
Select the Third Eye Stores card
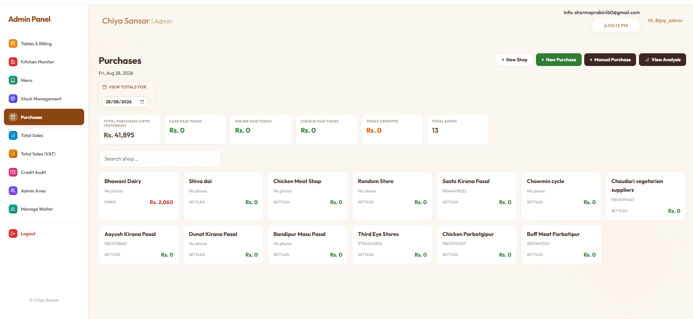point(392,245)
